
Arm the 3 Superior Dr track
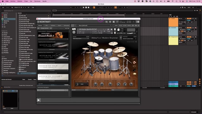point(196,37)
